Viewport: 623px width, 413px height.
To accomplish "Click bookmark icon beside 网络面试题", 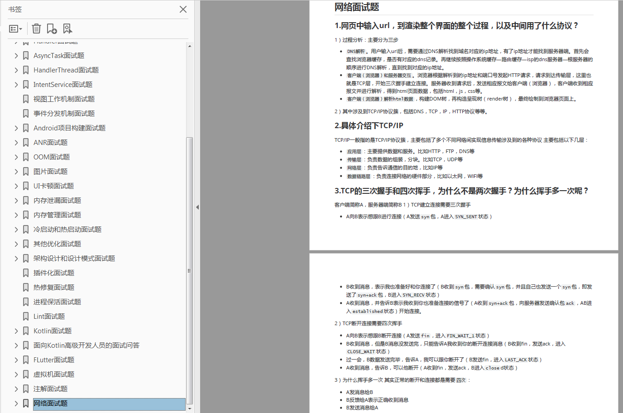I will point(26,403).
